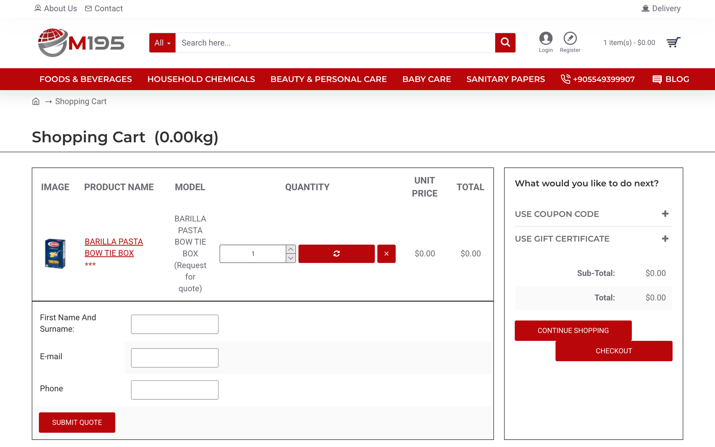The image size is (715, 447).
Task: Open Foods & Beverages menu
Action: click(86, 79)
